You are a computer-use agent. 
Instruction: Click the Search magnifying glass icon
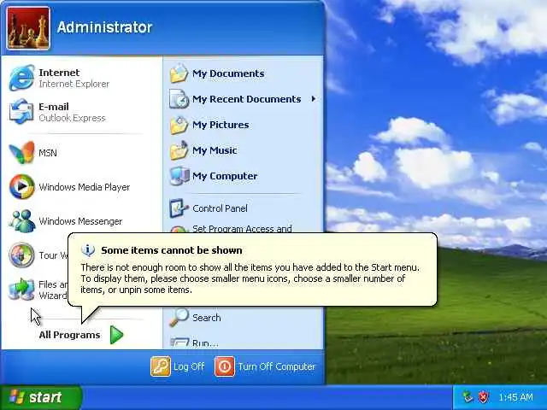pyautogui.click(x=179, y=317)
